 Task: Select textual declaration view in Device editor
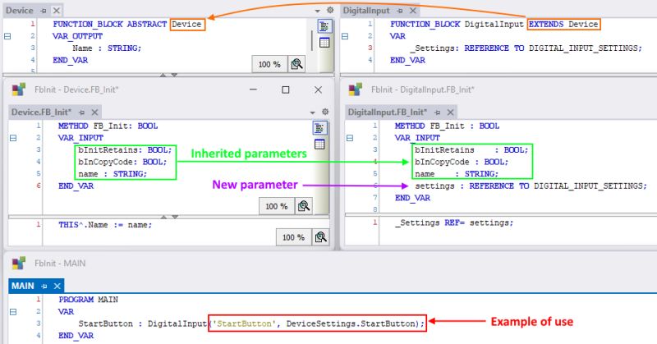click(x=324, y=26)
